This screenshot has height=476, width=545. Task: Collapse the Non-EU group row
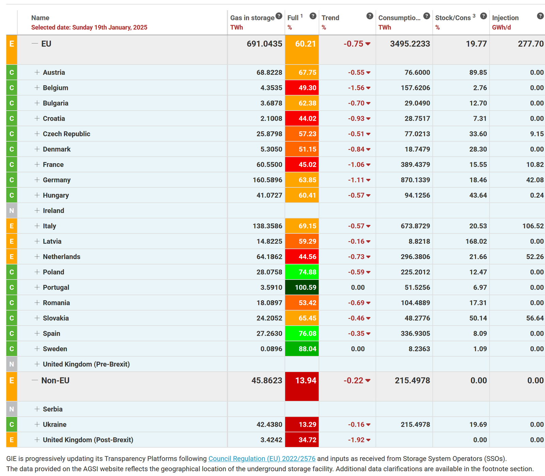(35, 380)
